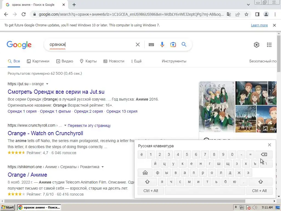Open the Orange / Аниме result
The width and height of the screenshot is (281, 211).
click(27, 175)
